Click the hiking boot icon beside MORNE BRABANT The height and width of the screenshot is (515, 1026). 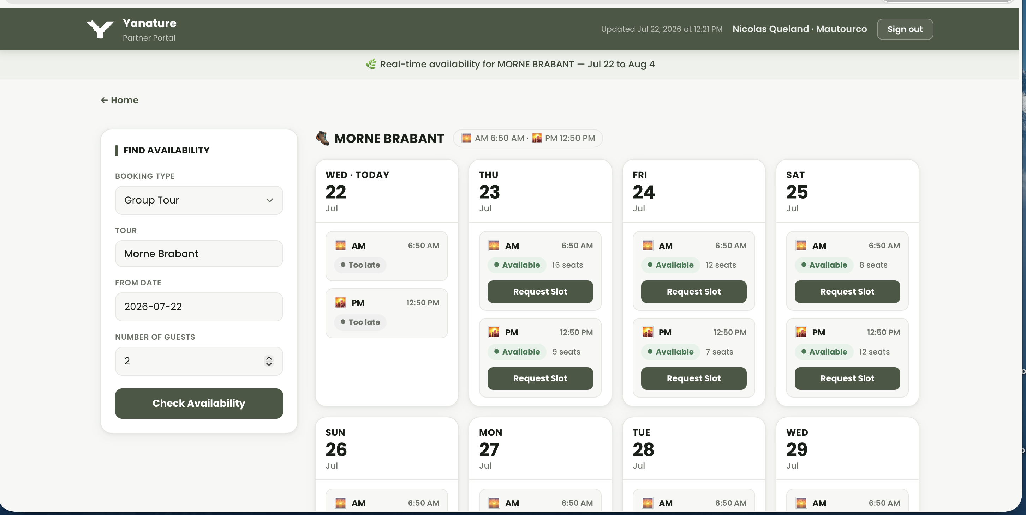(323, 138)
